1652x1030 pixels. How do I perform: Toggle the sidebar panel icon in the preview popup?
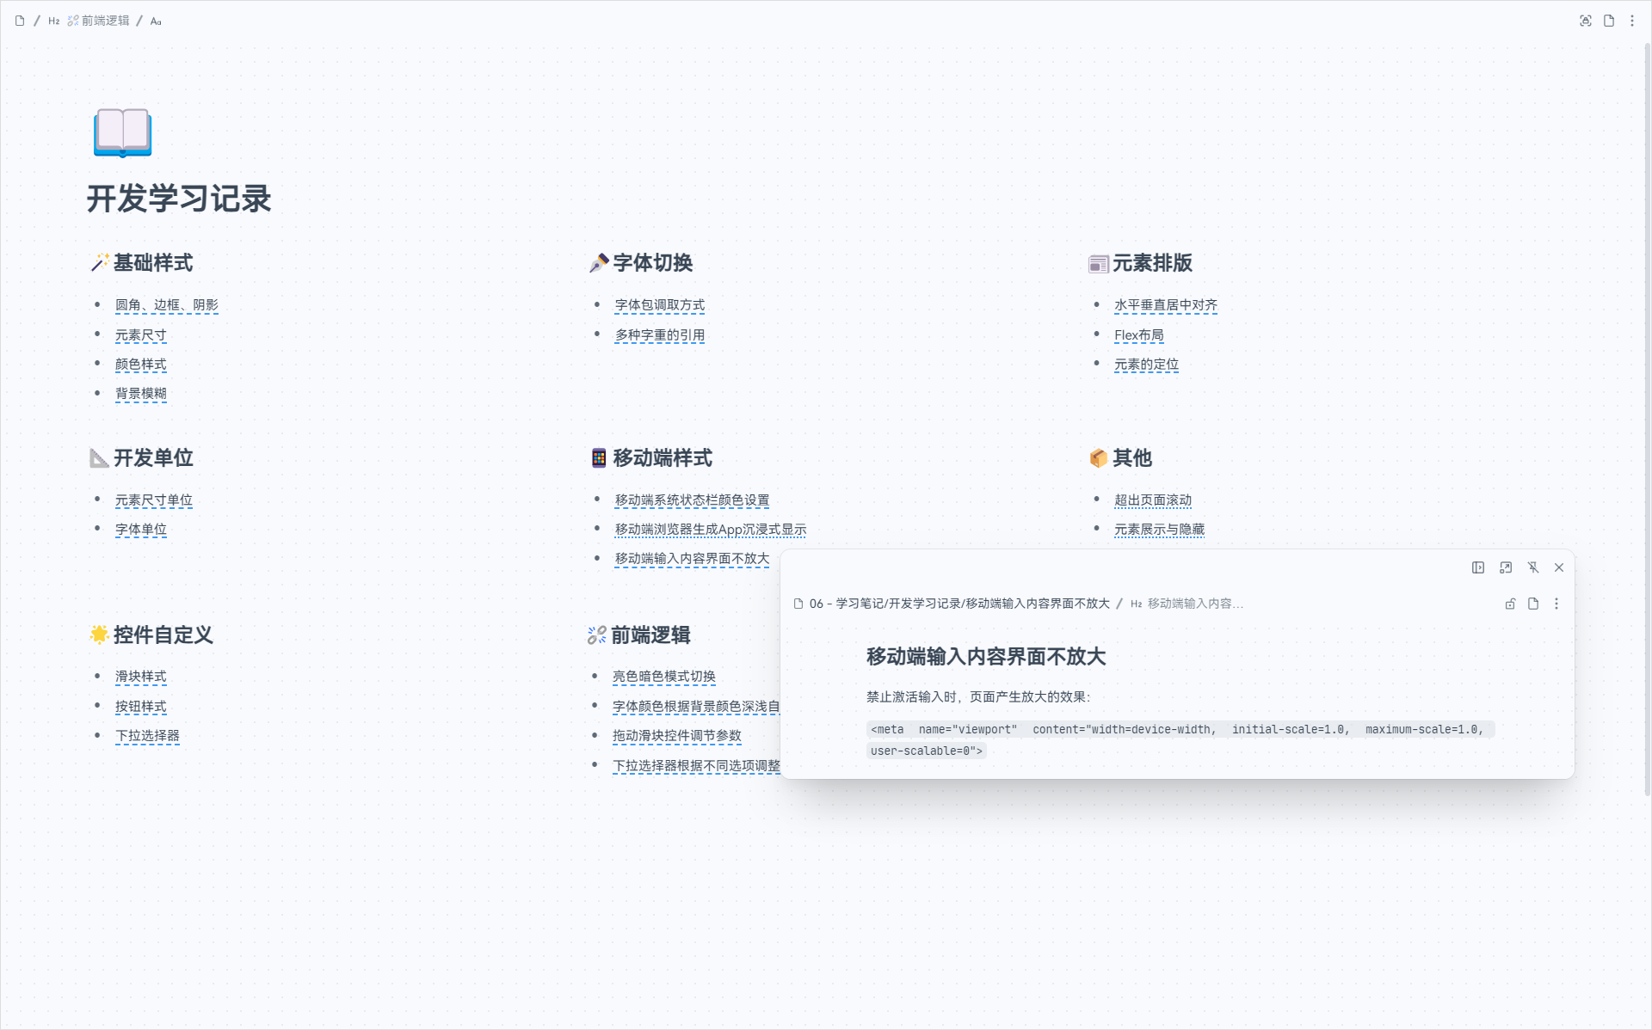point(1477,567)
